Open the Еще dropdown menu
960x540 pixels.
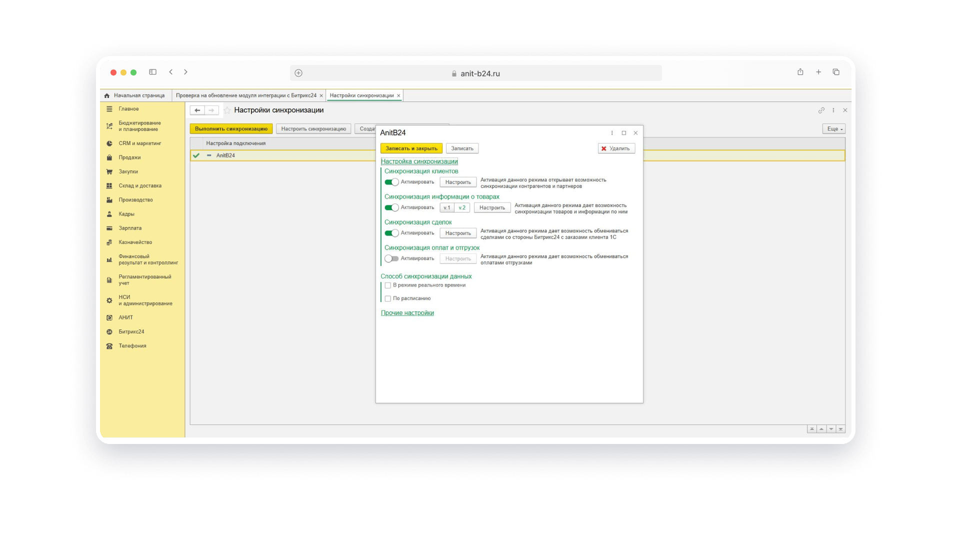pos(834,129)
